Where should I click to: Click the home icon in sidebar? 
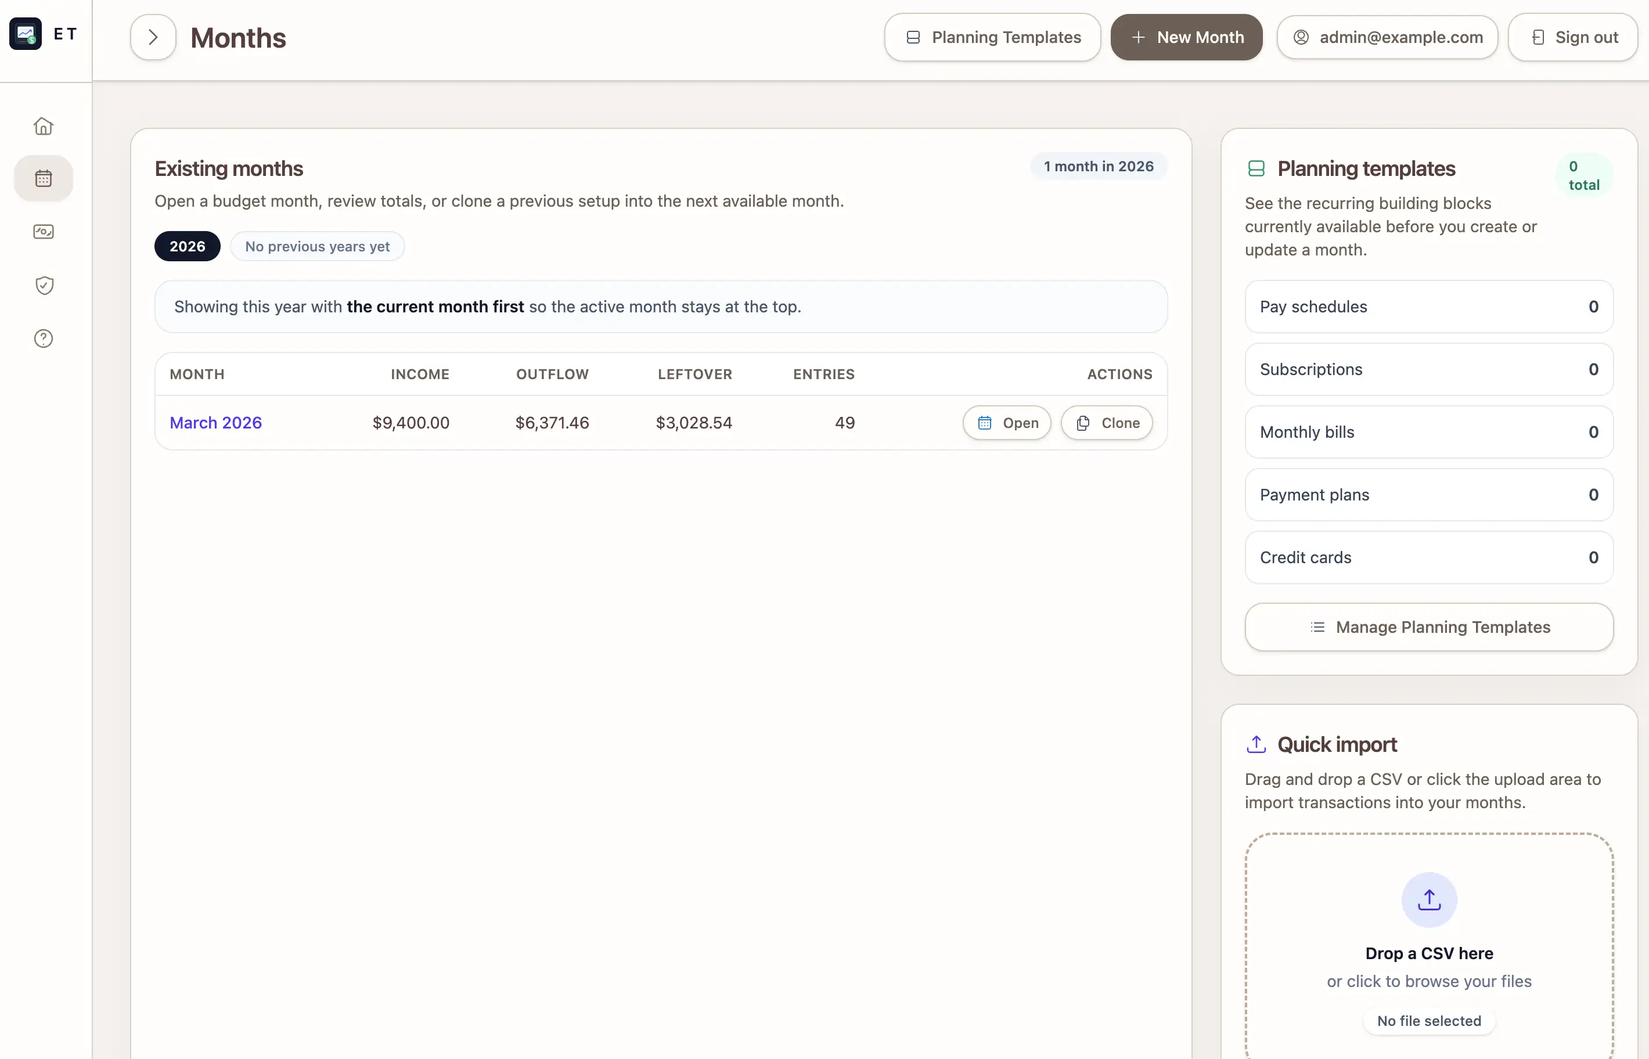point(44,126)
